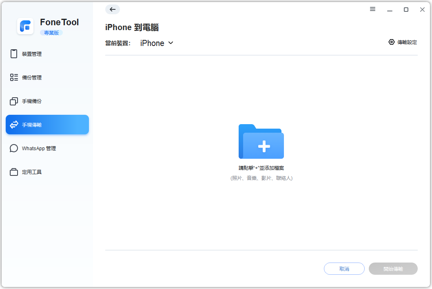Select the 手機傳輸 sidebar item

tap(47, 125)
